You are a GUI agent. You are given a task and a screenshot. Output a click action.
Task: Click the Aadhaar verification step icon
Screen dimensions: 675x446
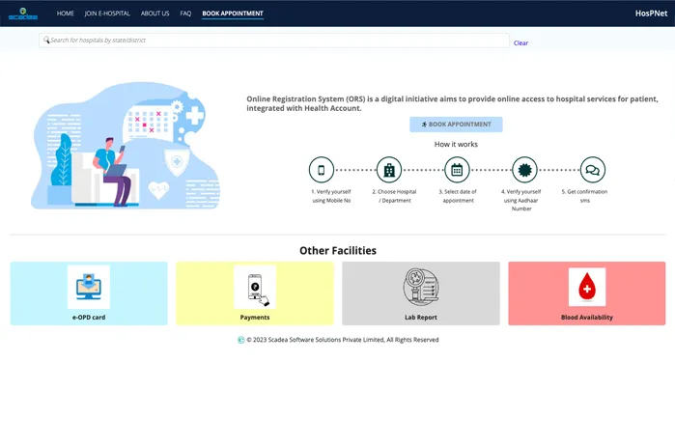pos(524,170)
